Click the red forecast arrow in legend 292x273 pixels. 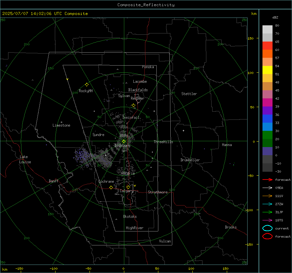click(x=267, y=180)
